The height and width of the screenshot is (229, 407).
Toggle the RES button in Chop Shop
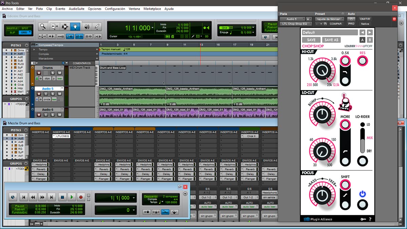point(363,61)
